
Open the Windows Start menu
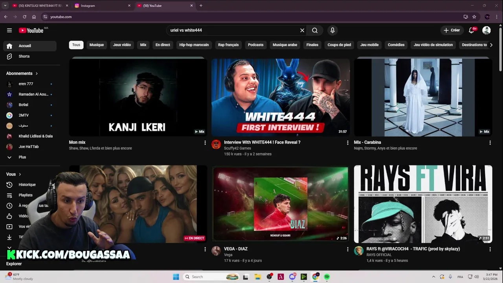[176, 277]
